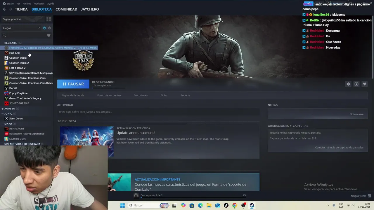Screen dimensions: 374x210
Task: Click the Descargando 2 de 2 progress bar
Action: tap(193, 197)
